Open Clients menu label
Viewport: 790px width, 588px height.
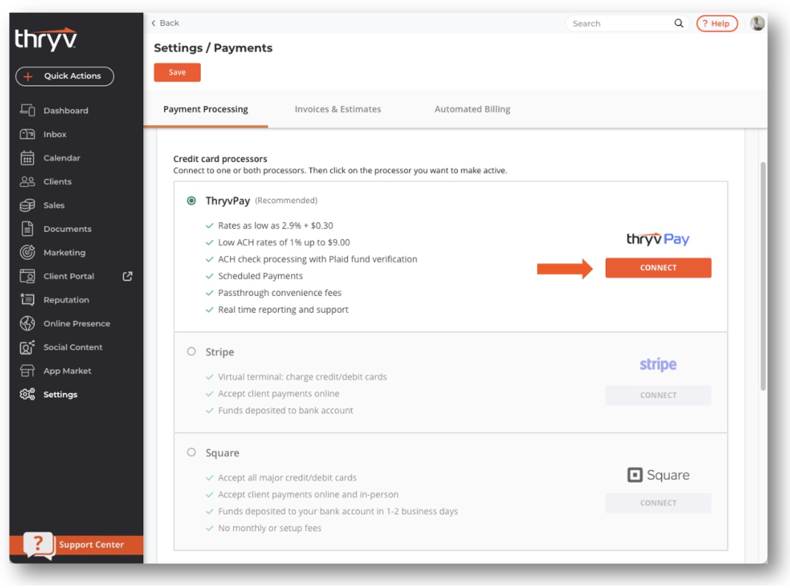click(58, 182)
